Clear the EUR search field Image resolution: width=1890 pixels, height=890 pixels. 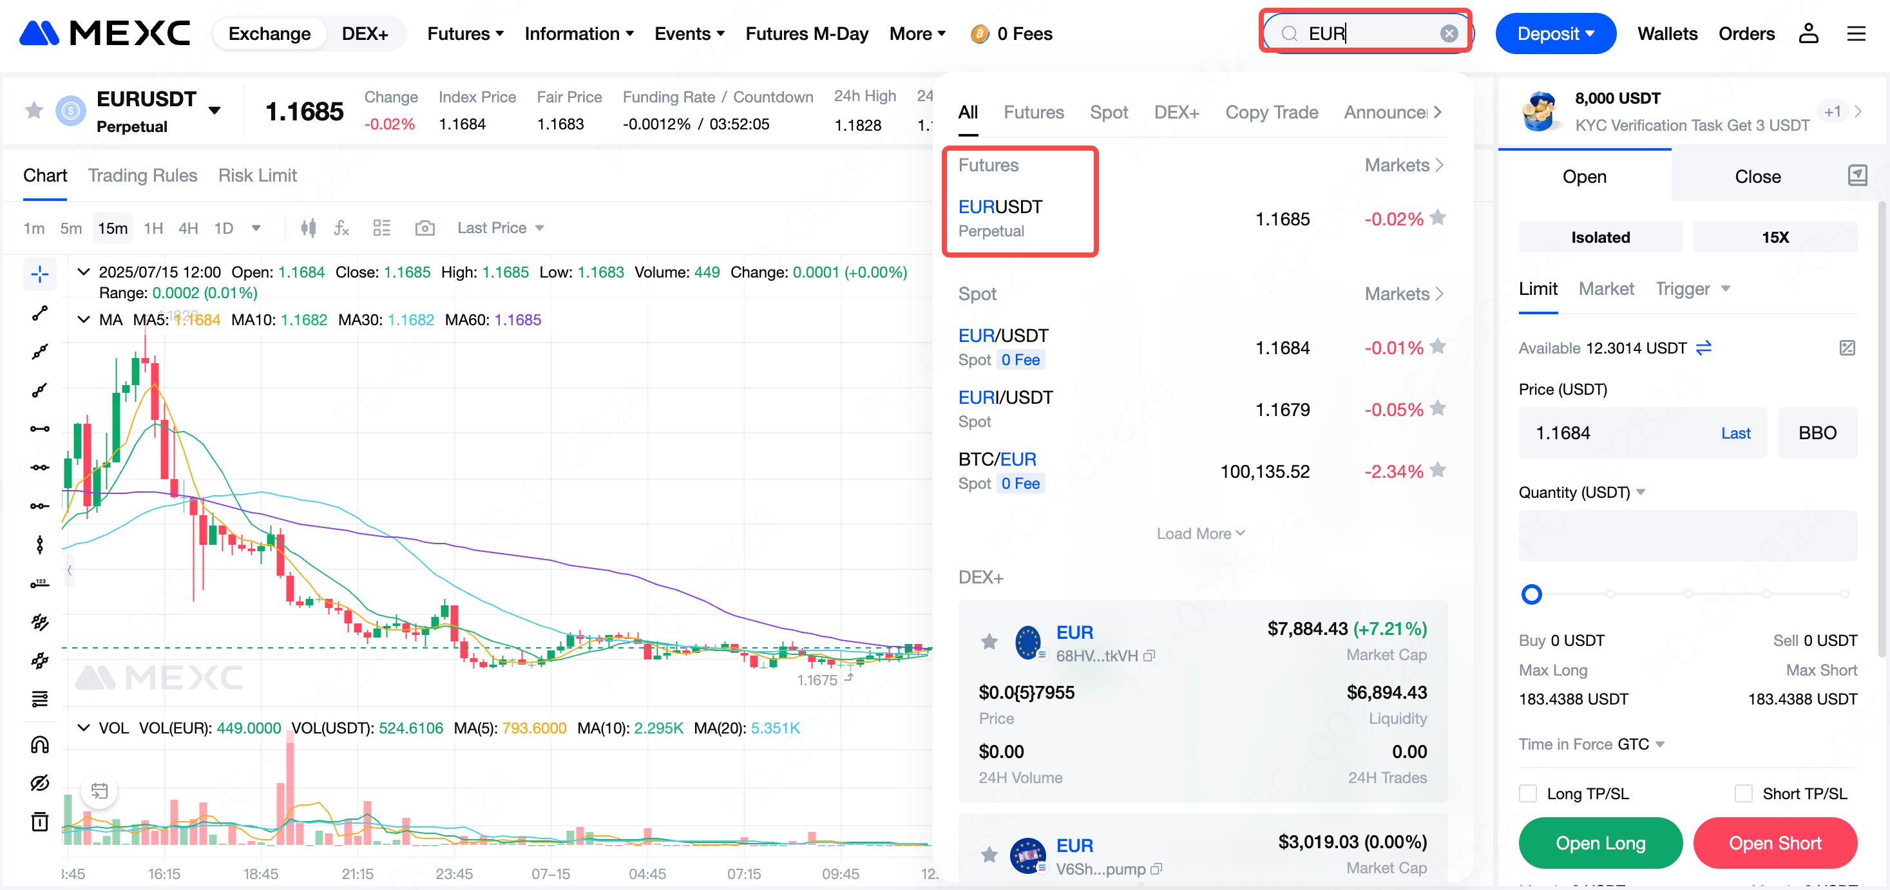(x=1448, y=33)
